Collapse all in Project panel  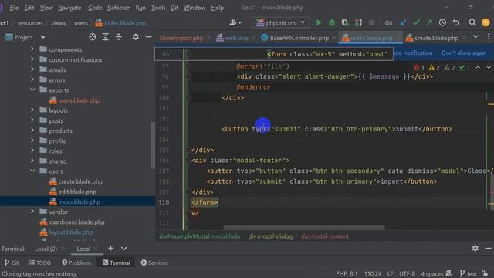[x=118, y=37]
